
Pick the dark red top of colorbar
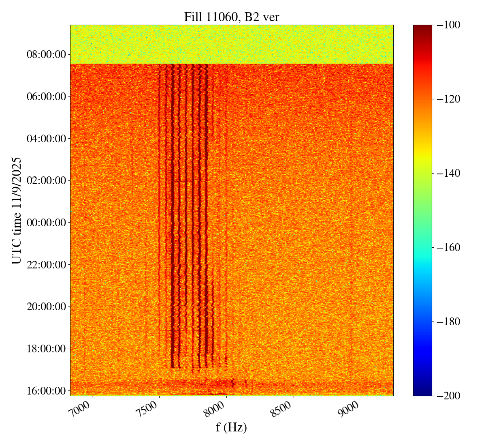point(422,28)
